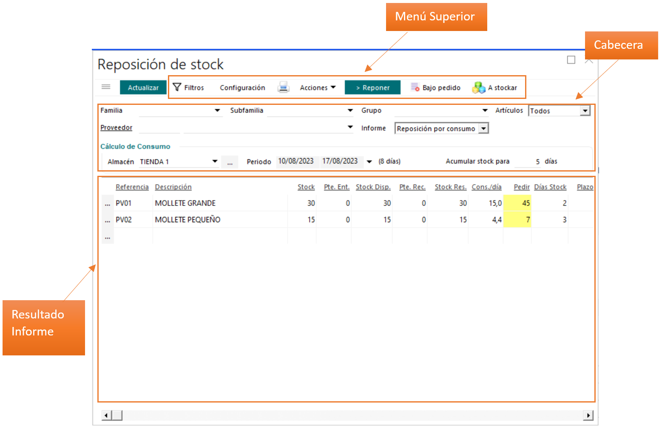Click the printer icon in toolbar

click(283, 87)
